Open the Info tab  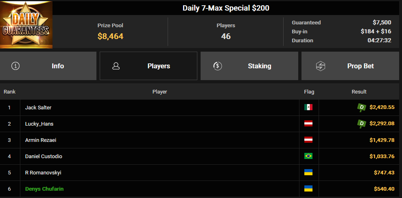tap(48, 66)
